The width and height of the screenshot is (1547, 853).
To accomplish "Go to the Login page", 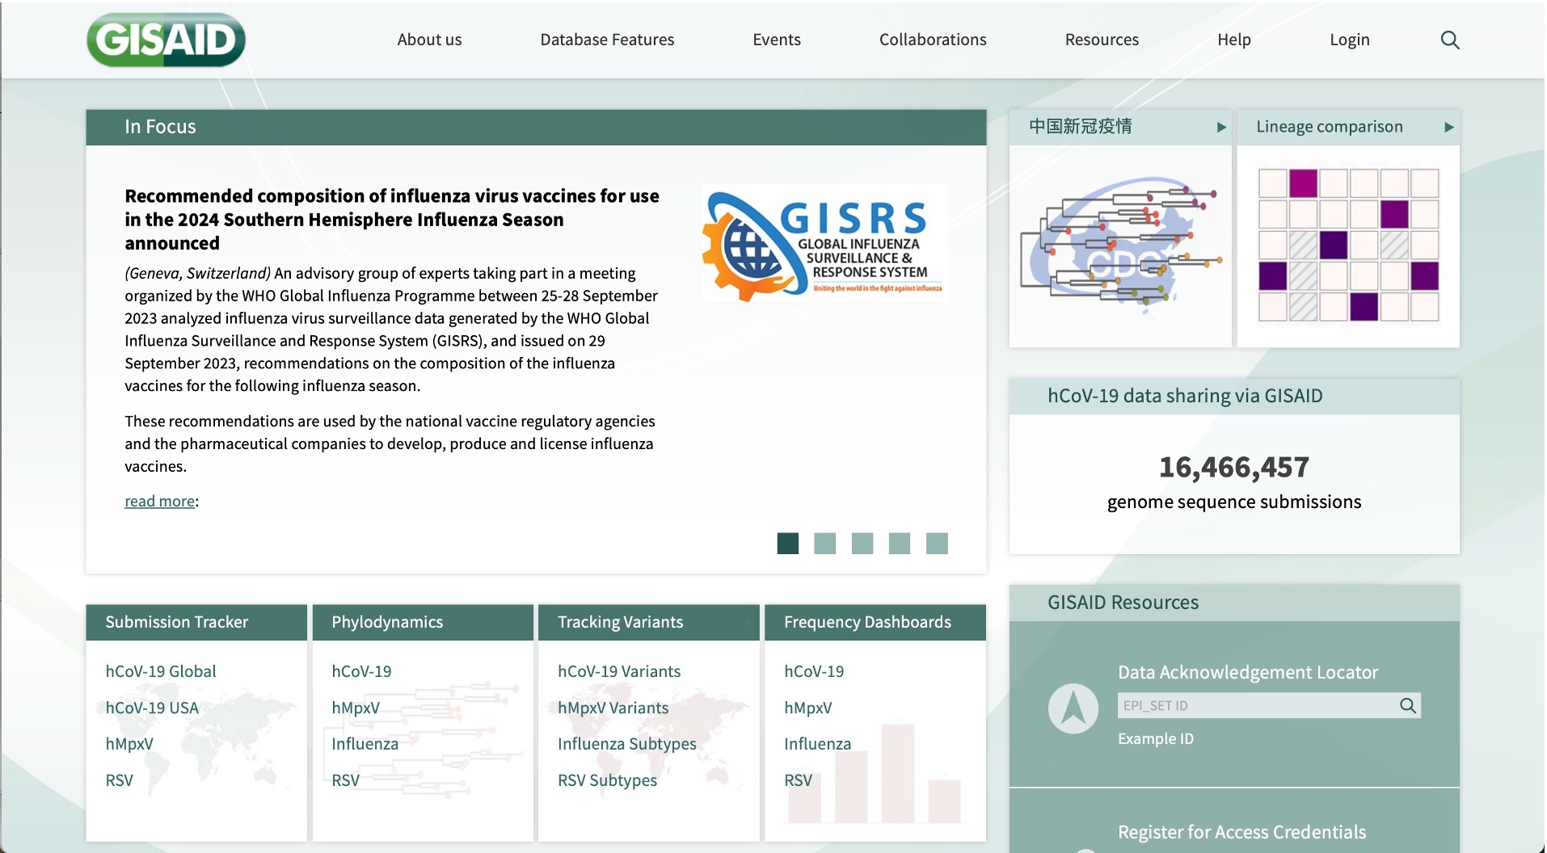I will (1349, 40).
